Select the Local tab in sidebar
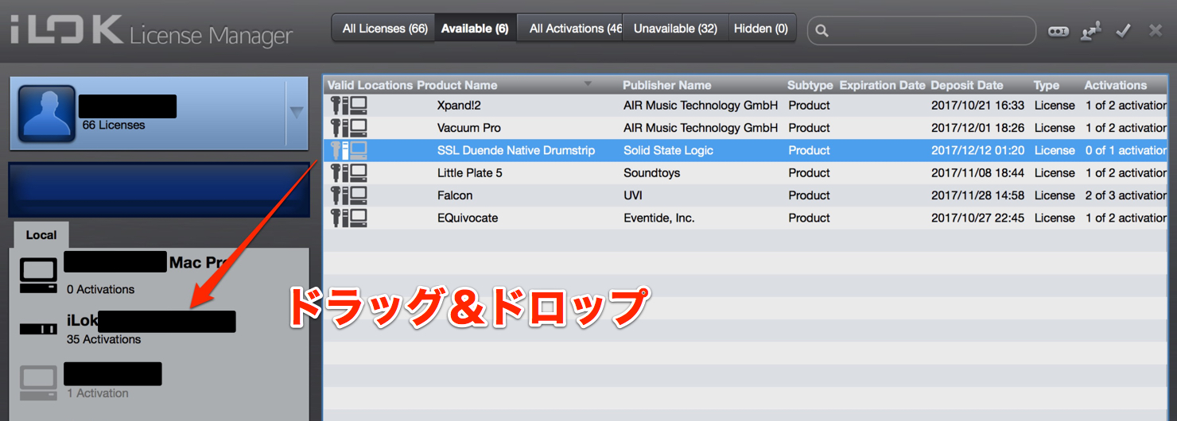Viewport: 1177px width, 421px height. (x=41, y=235)
